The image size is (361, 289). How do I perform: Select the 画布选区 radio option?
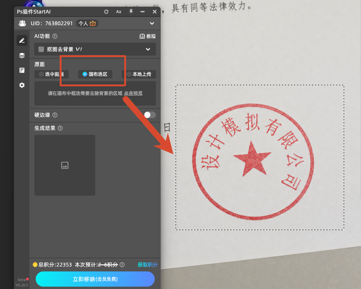(x=95, y=74)
